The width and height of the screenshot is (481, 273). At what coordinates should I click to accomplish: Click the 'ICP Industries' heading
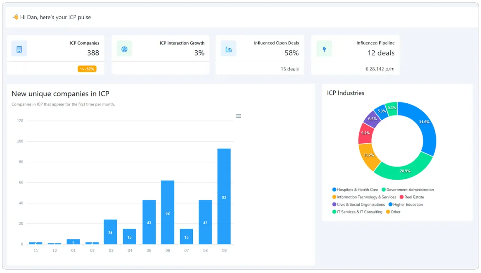tap(345, 93)
